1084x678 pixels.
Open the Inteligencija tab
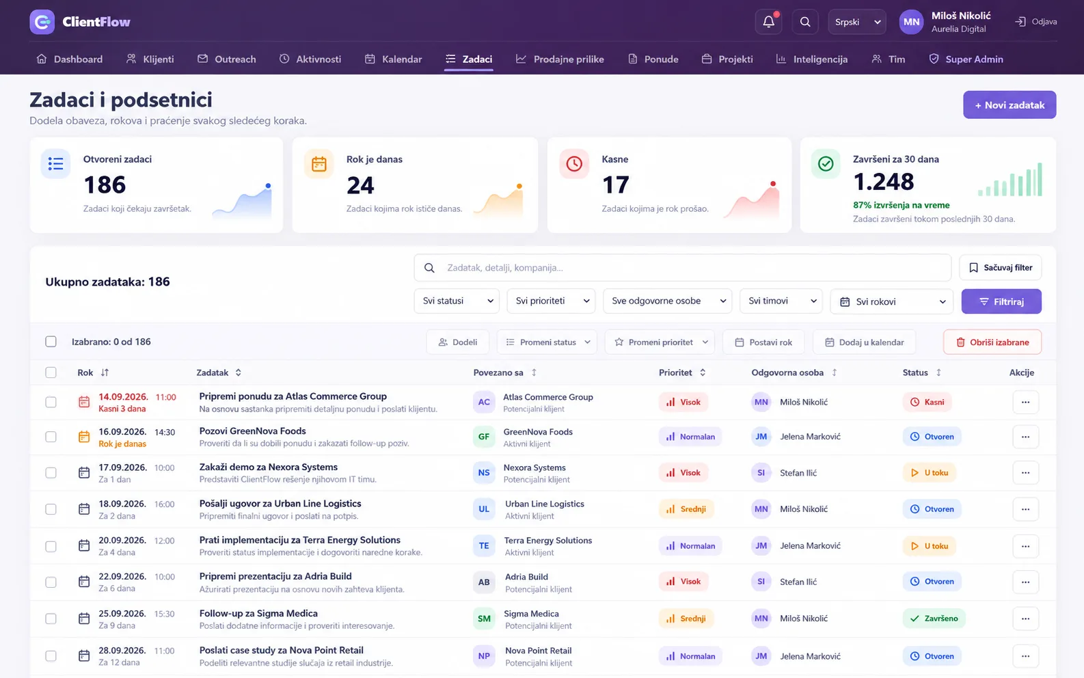812,59
